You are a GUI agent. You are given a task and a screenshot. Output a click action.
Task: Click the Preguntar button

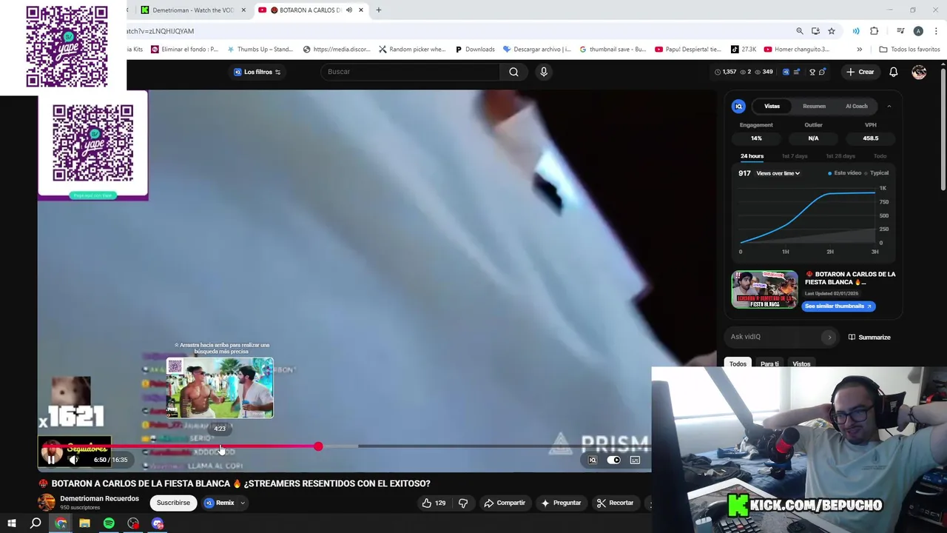(x=561, y=503)
